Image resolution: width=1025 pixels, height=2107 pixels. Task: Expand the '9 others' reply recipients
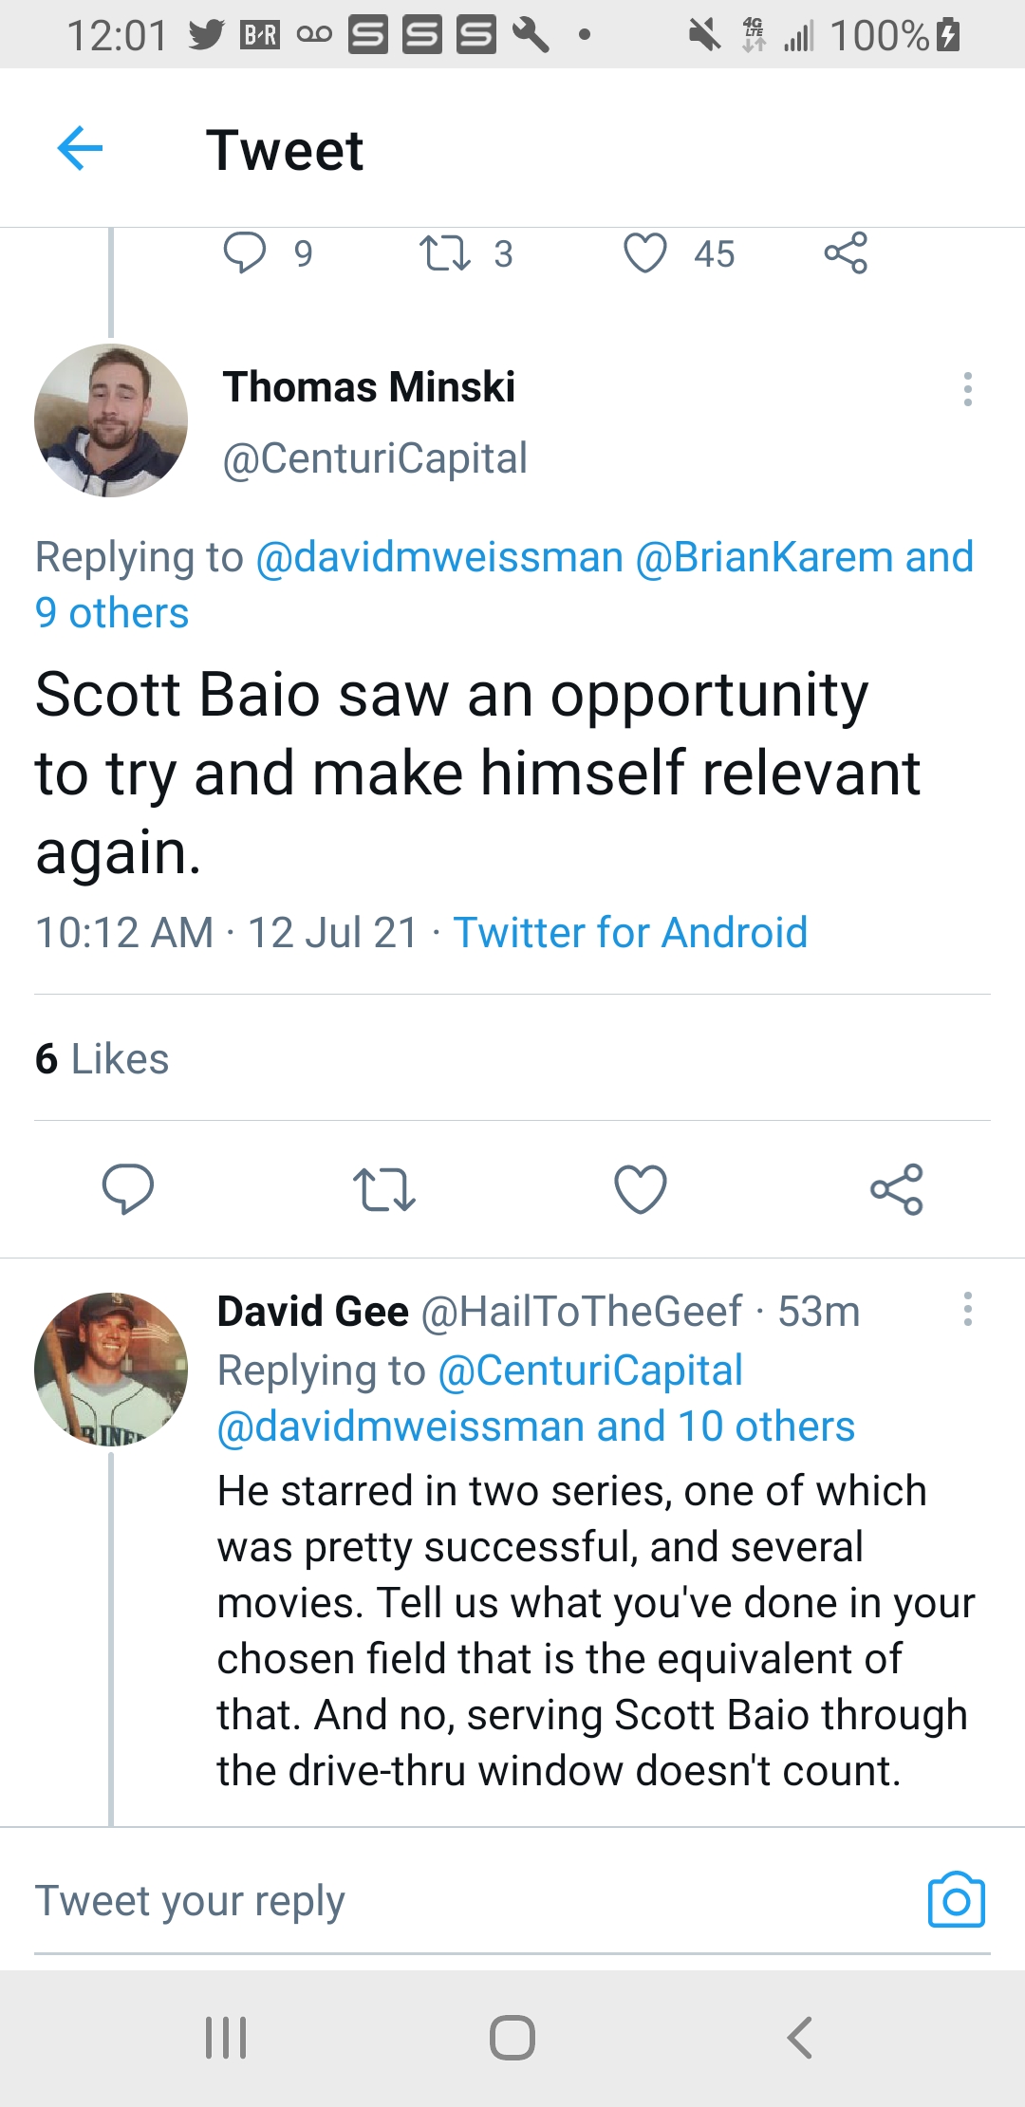click(112, 613)
